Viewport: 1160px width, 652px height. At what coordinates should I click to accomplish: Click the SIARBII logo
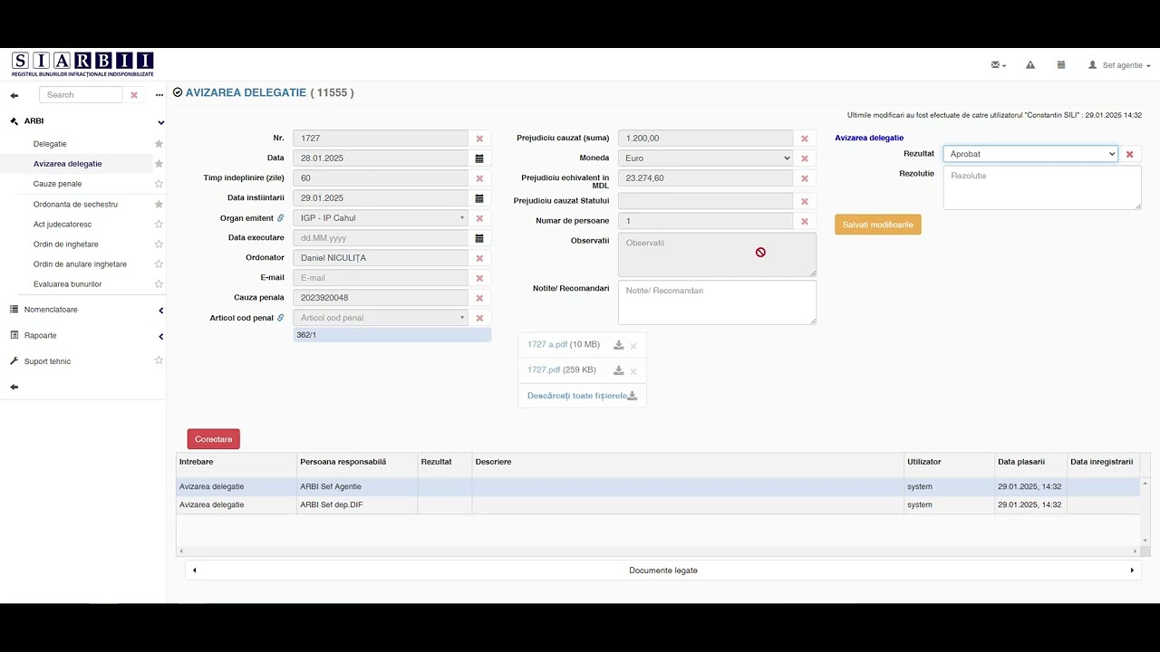point(82,64)
